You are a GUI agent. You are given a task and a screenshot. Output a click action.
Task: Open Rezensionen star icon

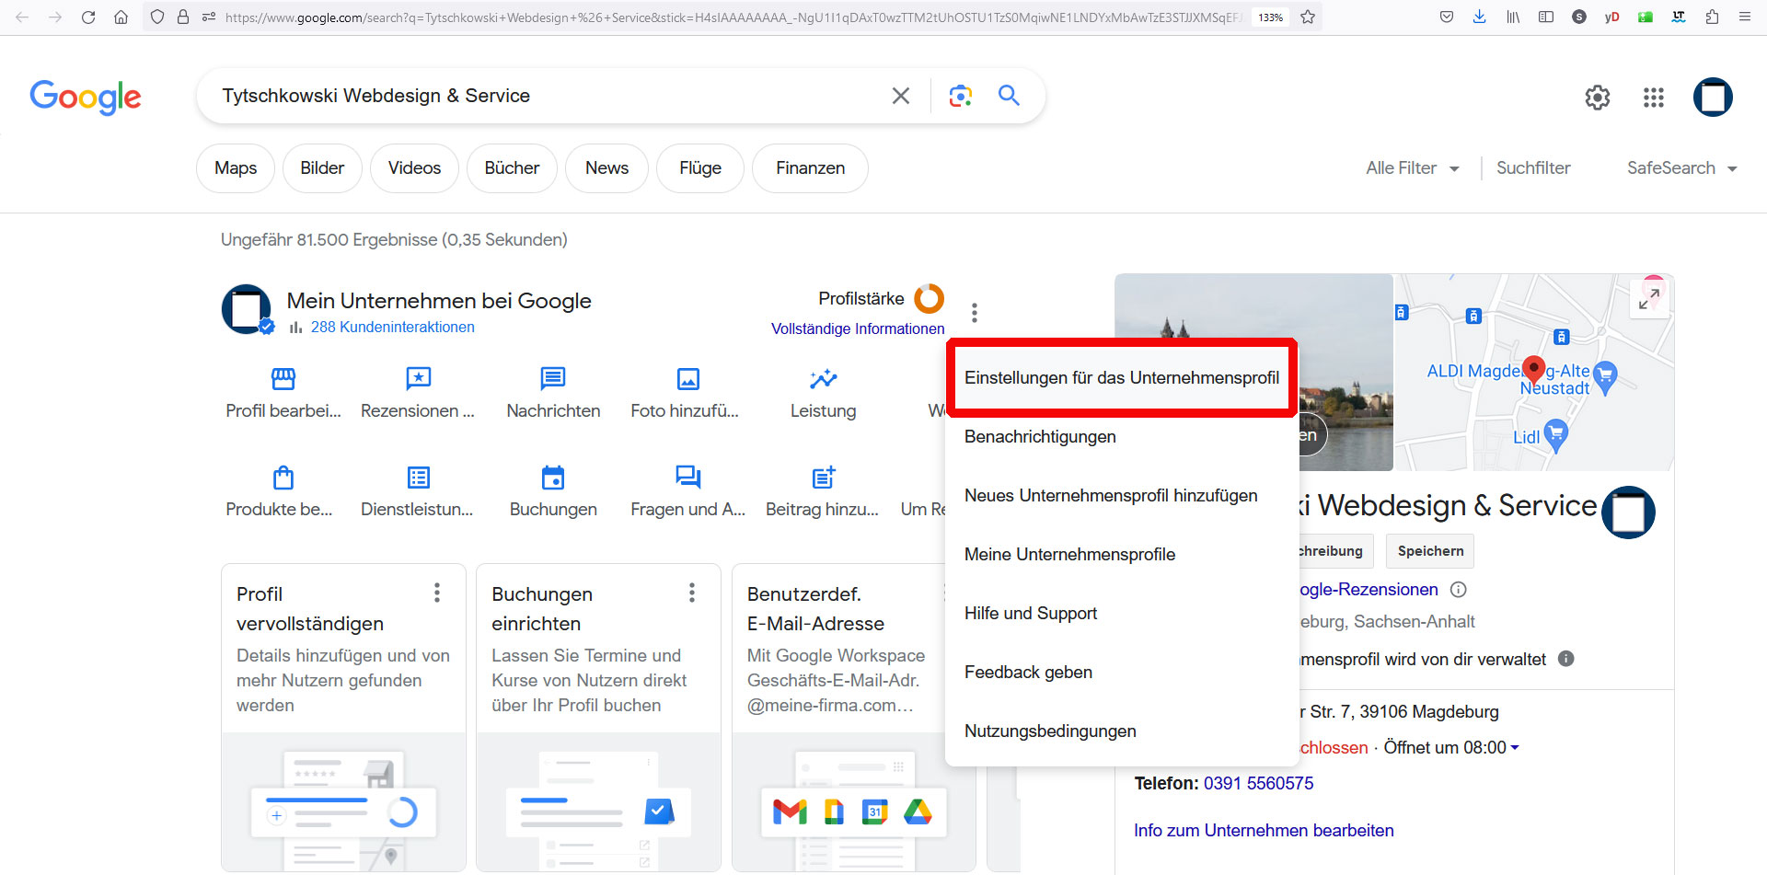click(419, 379)
